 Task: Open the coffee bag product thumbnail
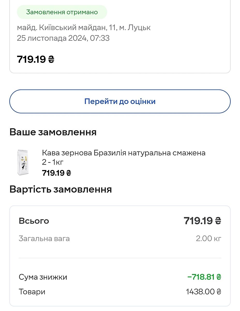click(x=23, y=162)
